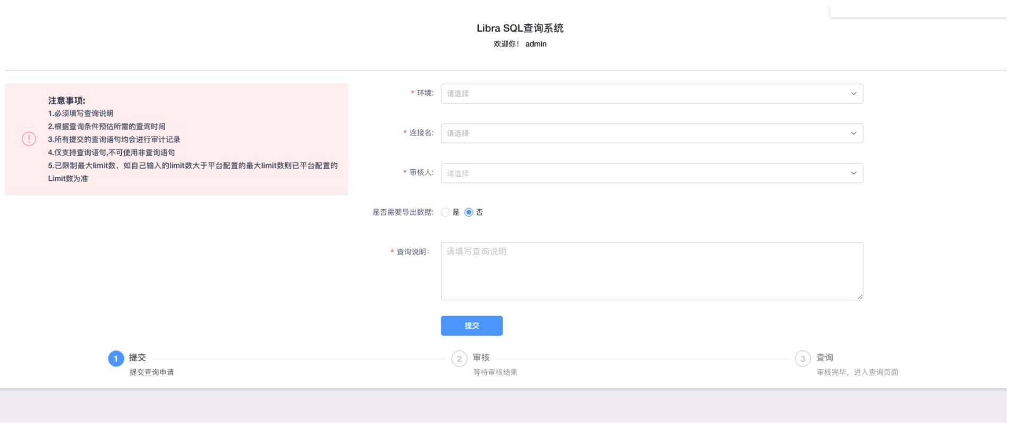The width and height of the screenshot is (1012, 423).
Task: Select 是 radio for exporting data
Action: tap(445, 212)
